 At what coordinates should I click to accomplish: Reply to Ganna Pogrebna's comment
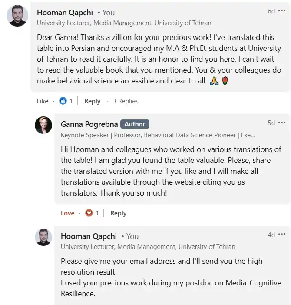(x=119, y=213)
